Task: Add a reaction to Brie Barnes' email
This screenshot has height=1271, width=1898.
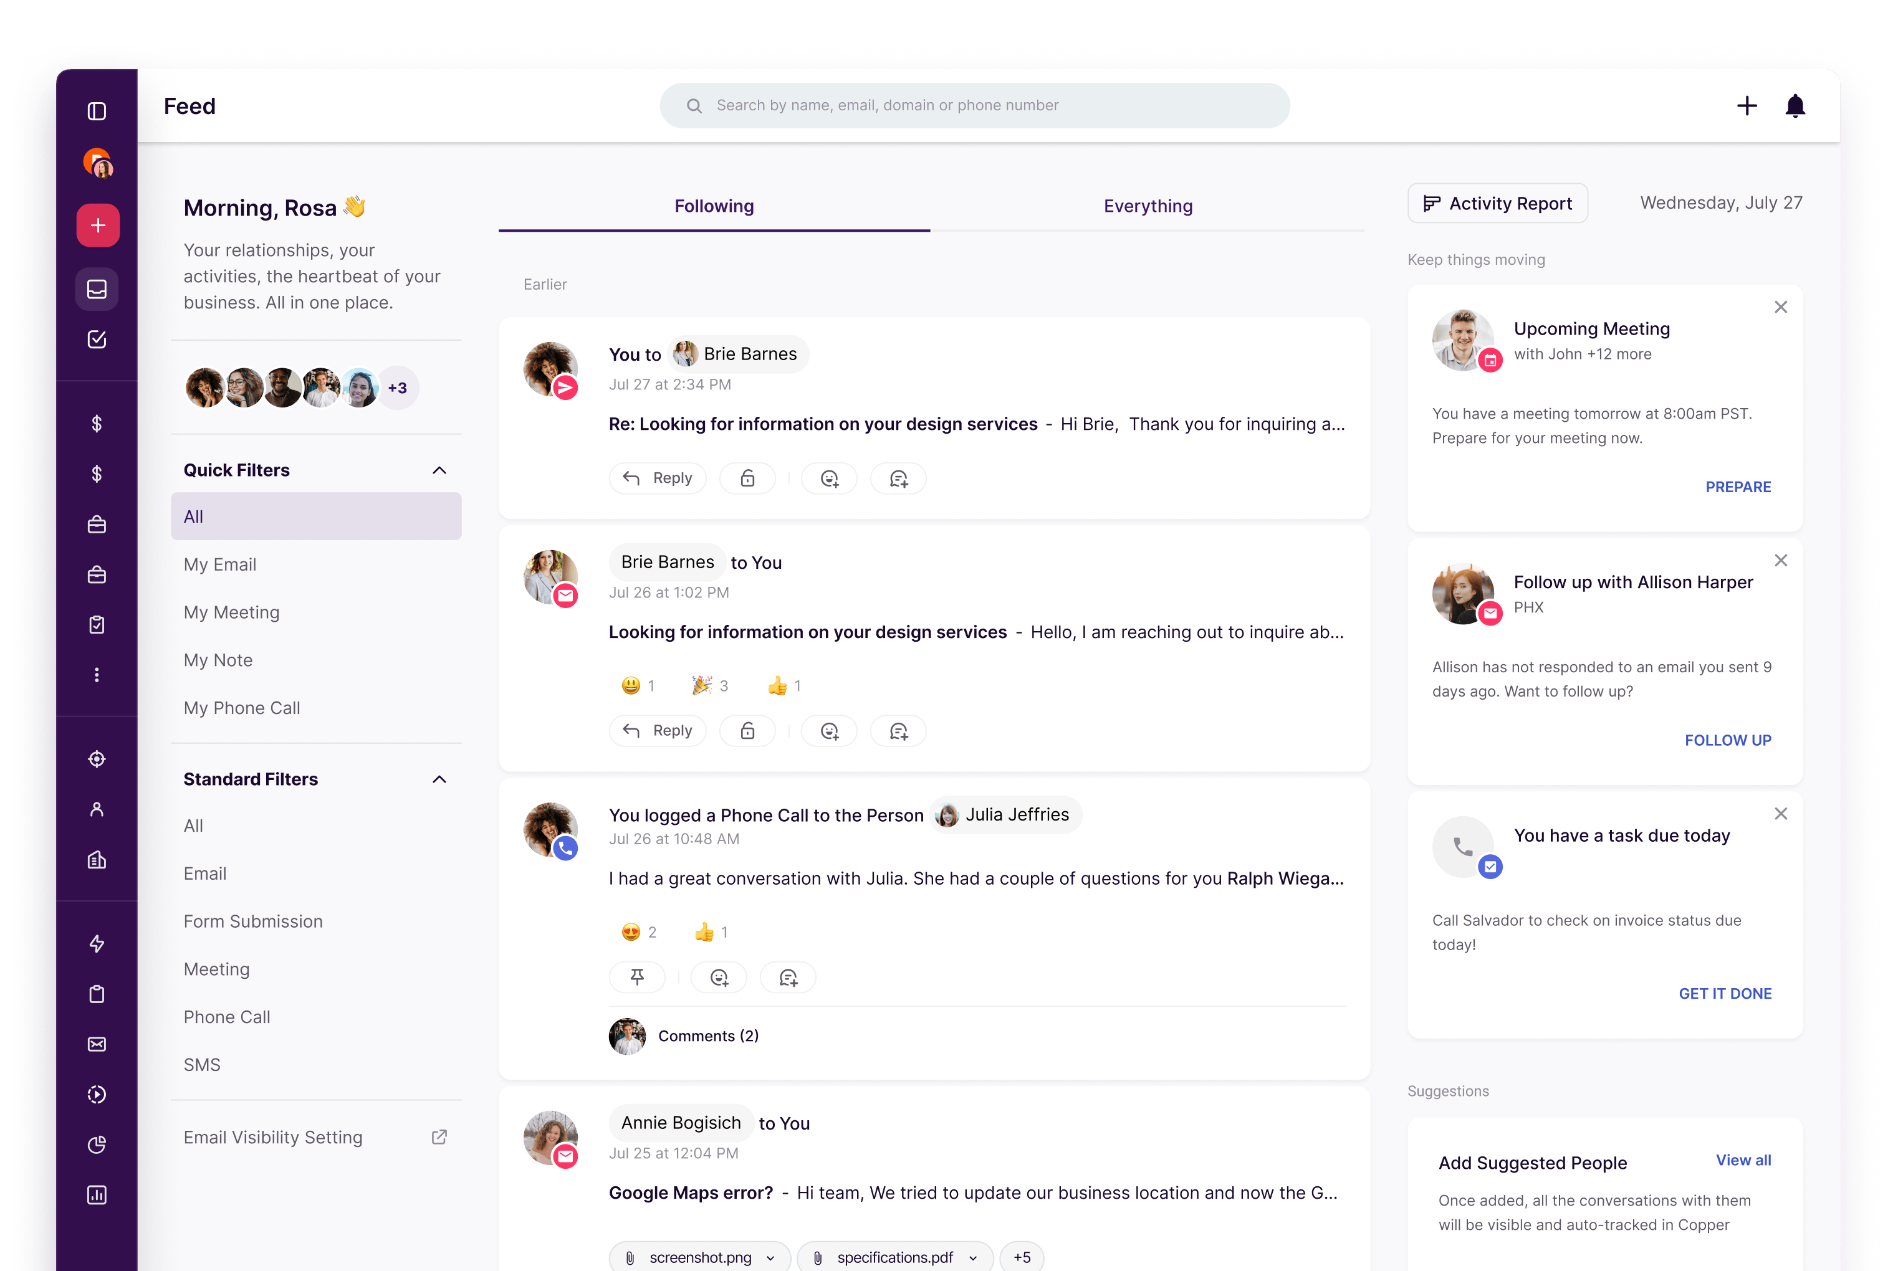Action: [828, 730]
